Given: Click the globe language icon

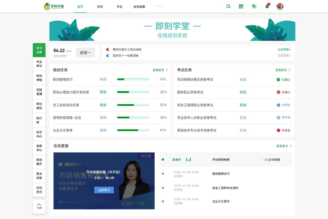Looking at the screenshot, I should coord(254,6).
